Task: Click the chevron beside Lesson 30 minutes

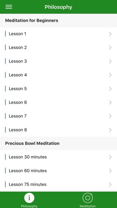Action: pyautogui.click(x=110, y=157)
